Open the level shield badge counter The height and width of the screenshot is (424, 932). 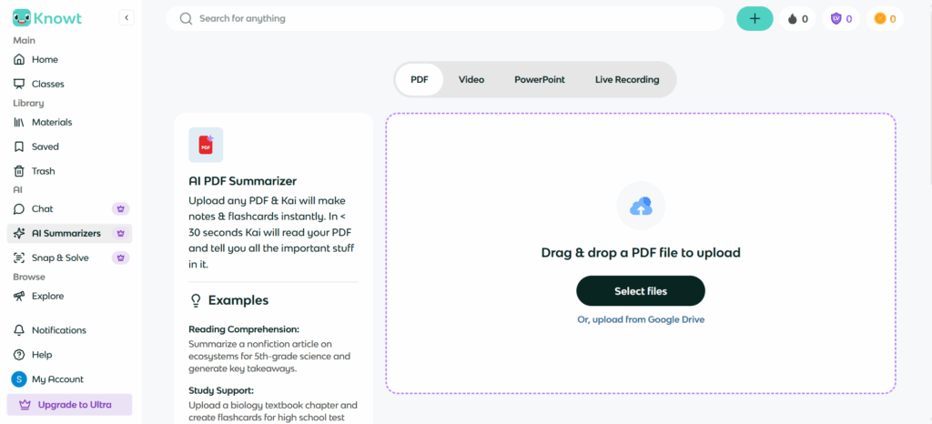[841, 19]
